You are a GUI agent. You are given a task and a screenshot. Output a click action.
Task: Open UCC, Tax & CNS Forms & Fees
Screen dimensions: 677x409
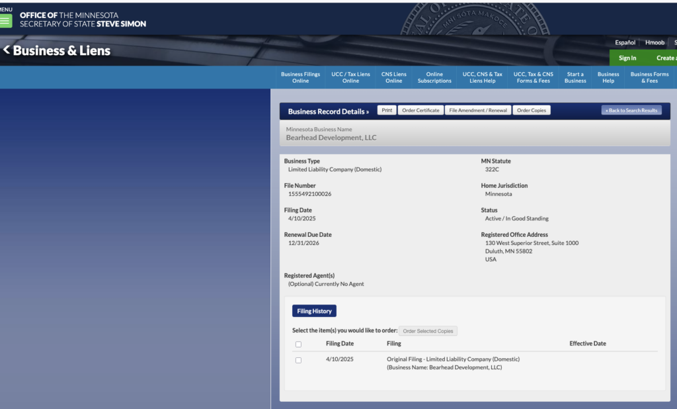click(534, 77)
